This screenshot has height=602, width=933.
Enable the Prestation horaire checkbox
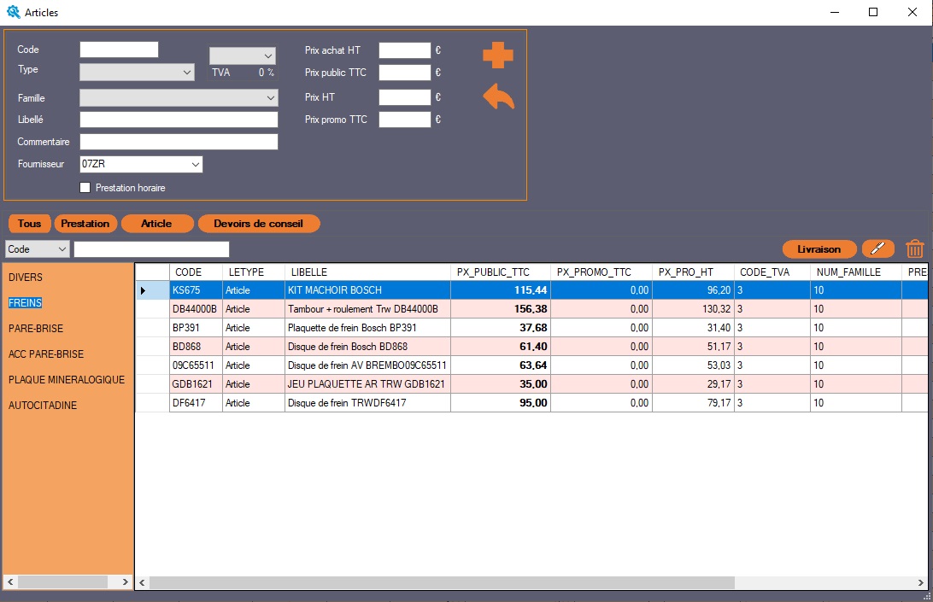(x=85, y=188)
